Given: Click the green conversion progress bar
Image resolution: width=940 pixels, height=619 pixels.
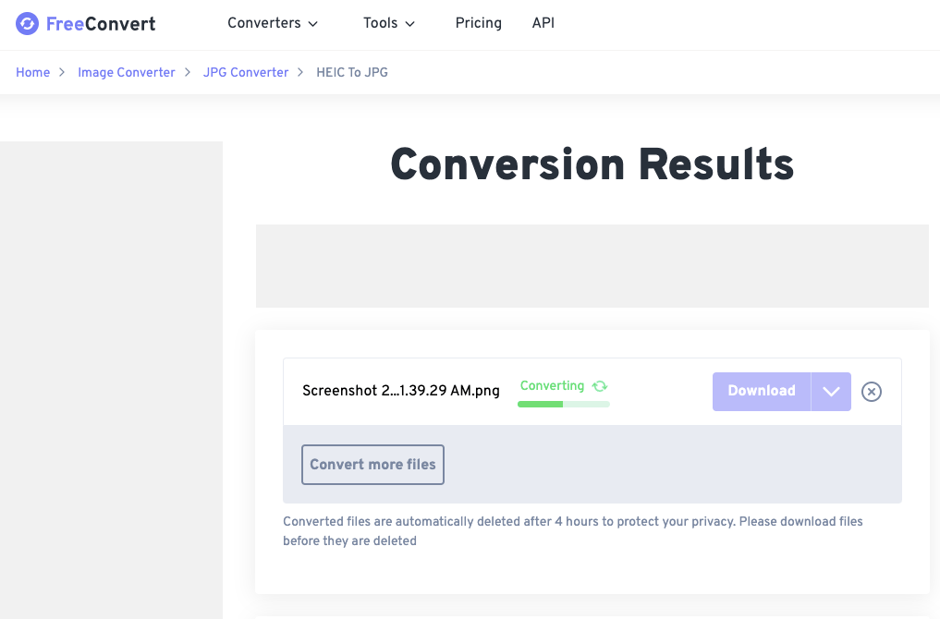Looking at the screenshot, I should 564,405.
